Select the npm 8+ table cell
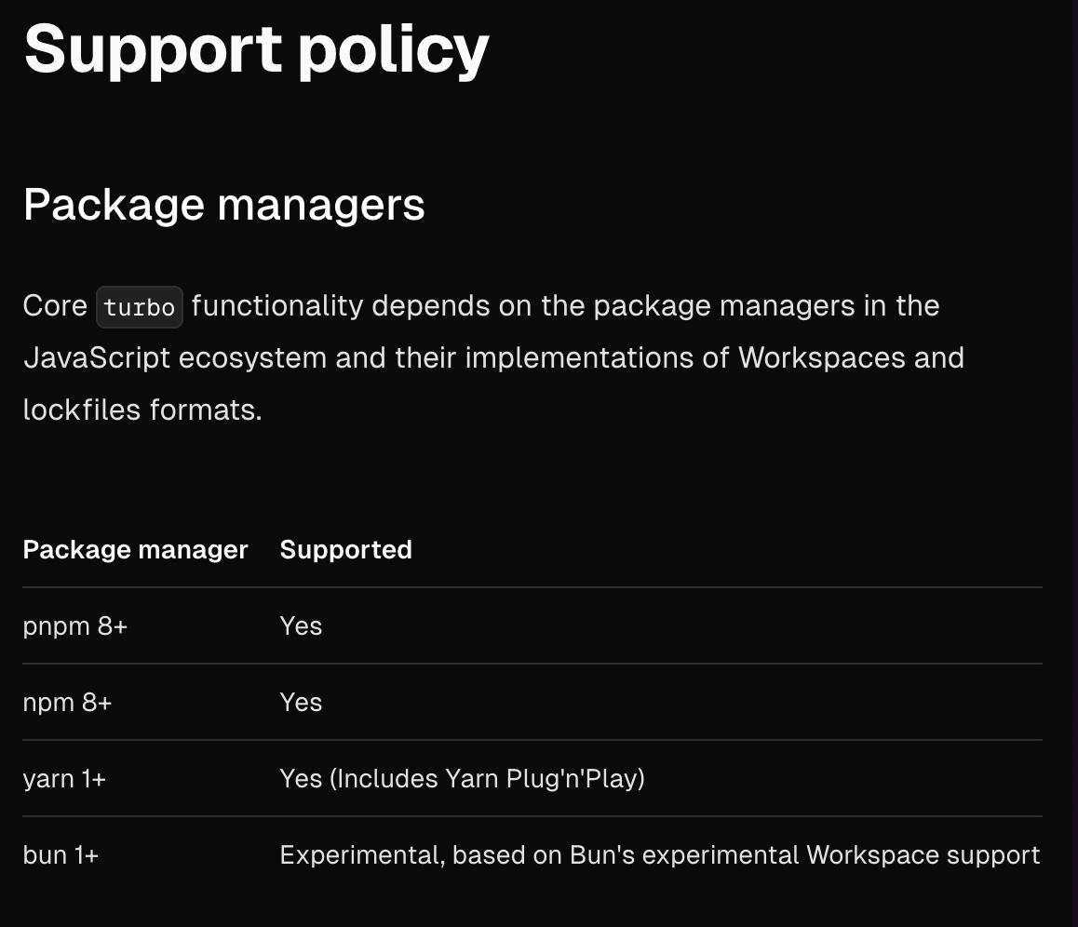 pyautogui.click(x=67, y=703)
